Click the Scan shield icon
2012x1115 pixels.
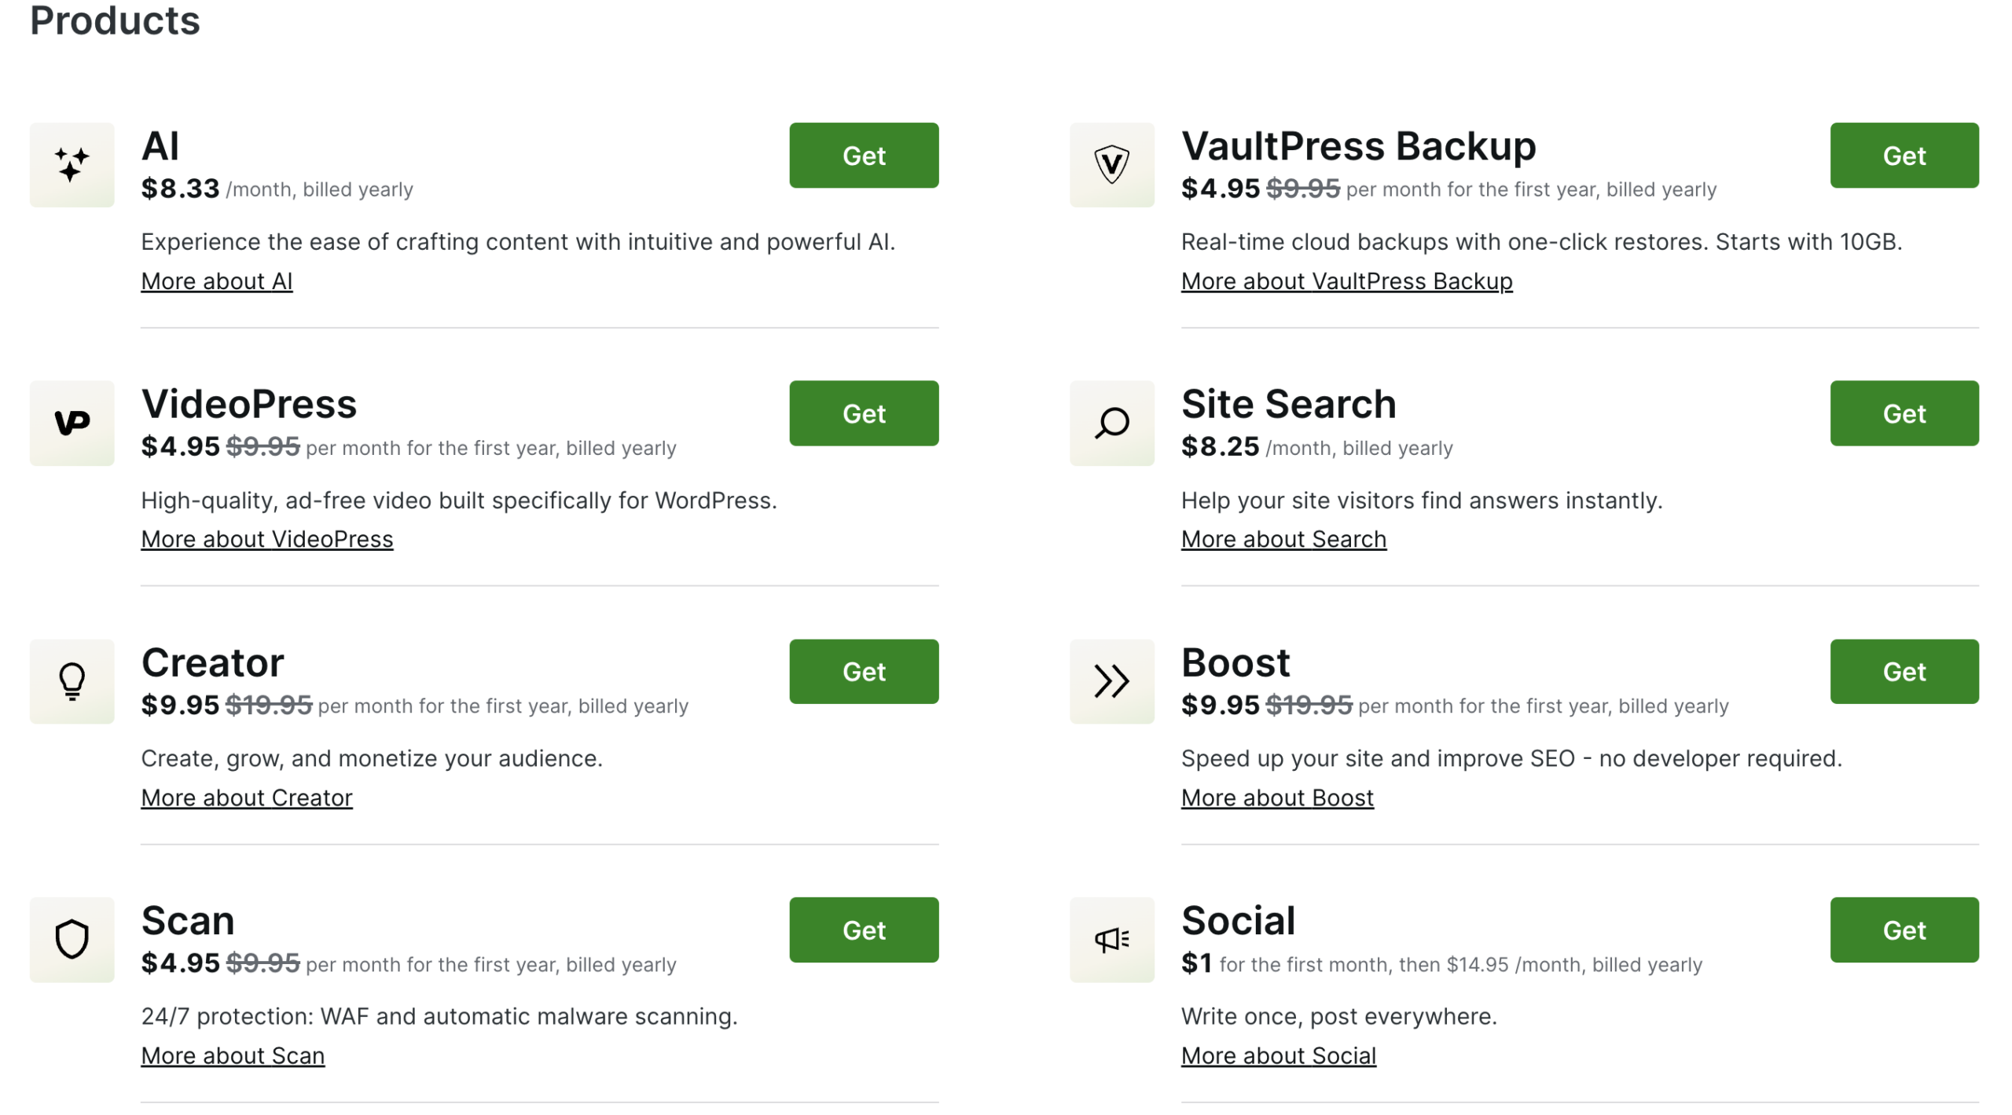coord(72,939)
